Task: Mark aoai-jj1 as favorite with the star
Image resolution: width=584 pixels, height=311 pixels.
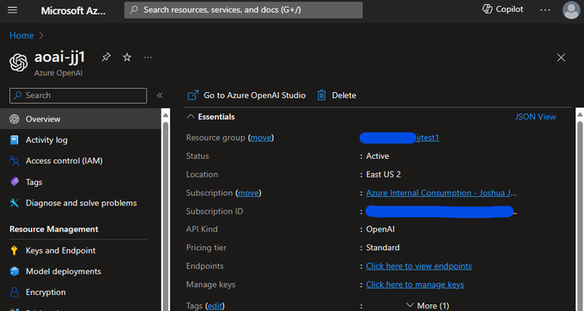Action: coord(127,57)
